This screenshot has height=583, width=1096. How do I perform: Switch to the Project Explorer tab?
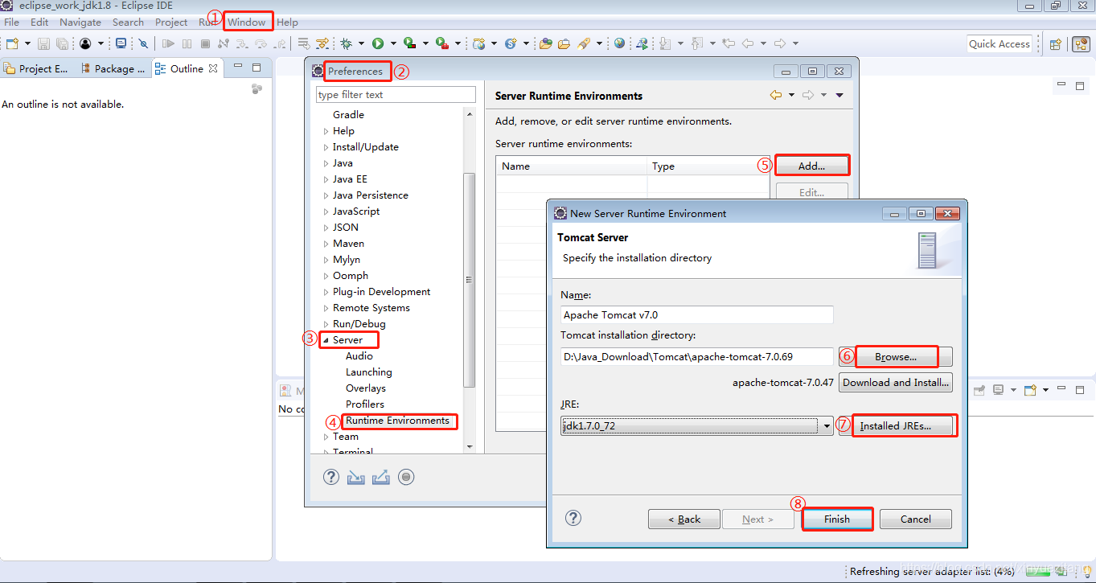(37, 68)
